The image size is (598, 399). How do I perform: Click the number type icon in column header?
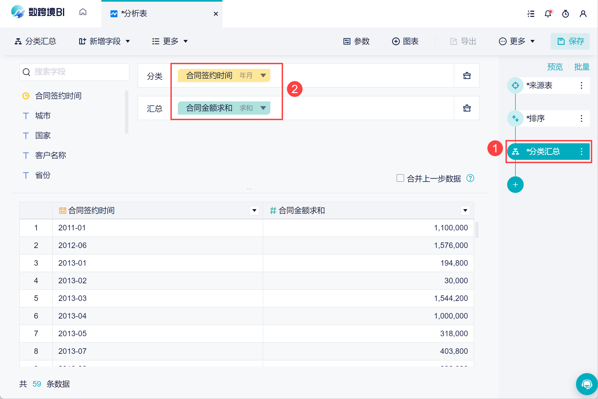273,211
